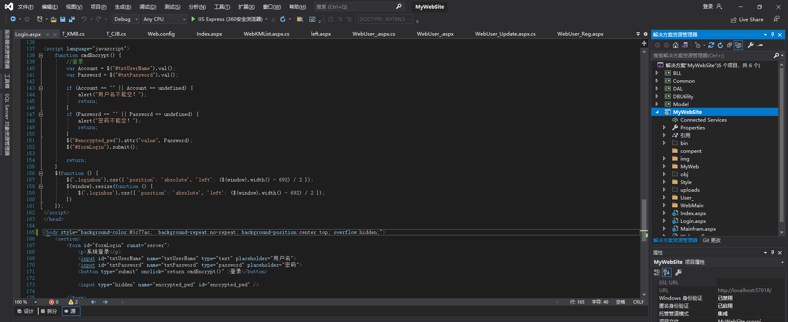Viewport: 788px width, 322px height.
Task: Open properties wrench icon in Solution Explorer
Action: [x=751, y=45]
